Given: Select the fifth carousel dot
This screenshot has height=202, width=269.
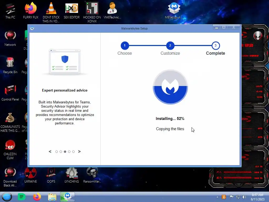Looking at the screenshot, I should click(x=74, y=152).
